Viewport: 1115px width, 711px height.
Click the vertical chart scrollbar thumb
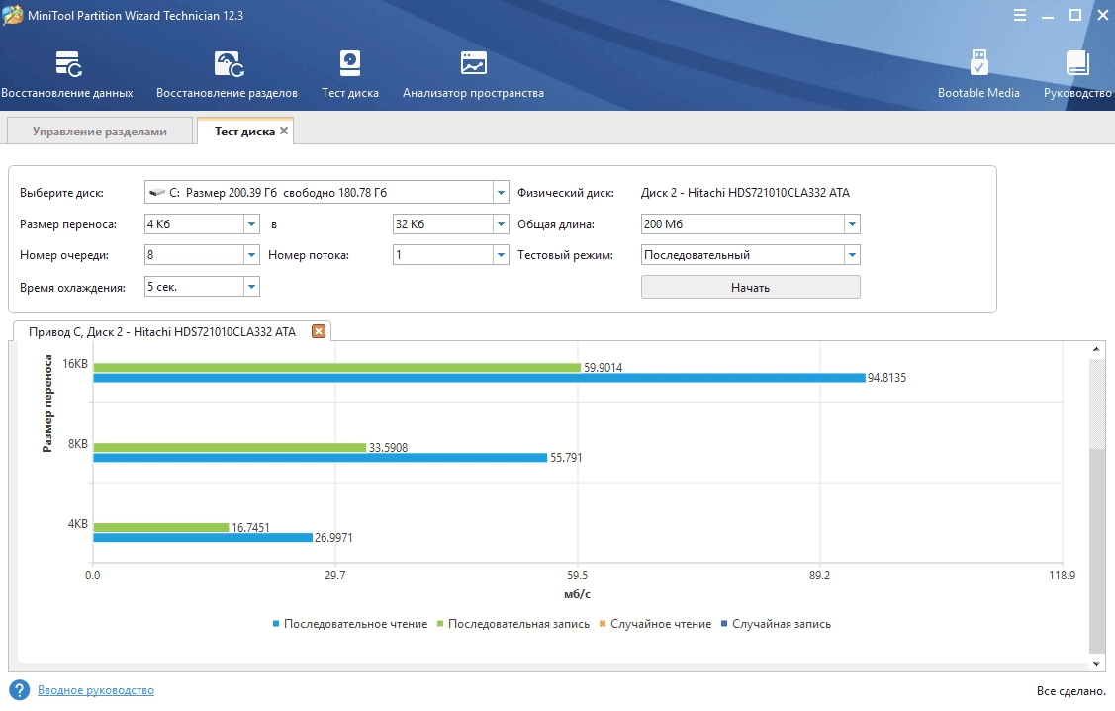pyautogui.click(x=1096, y=552)
